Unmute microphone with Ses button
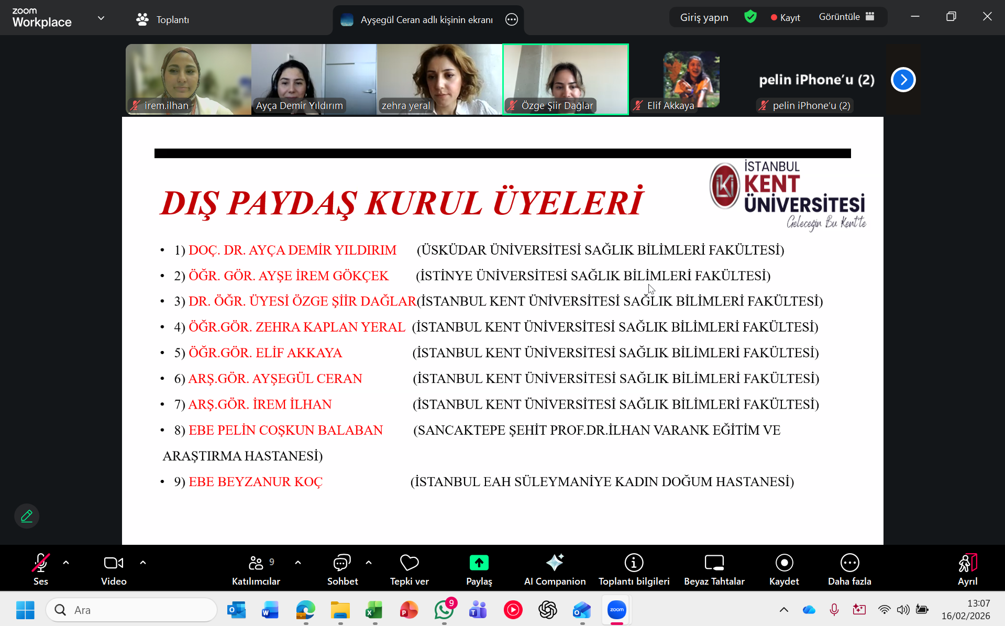 coord(40,569)
